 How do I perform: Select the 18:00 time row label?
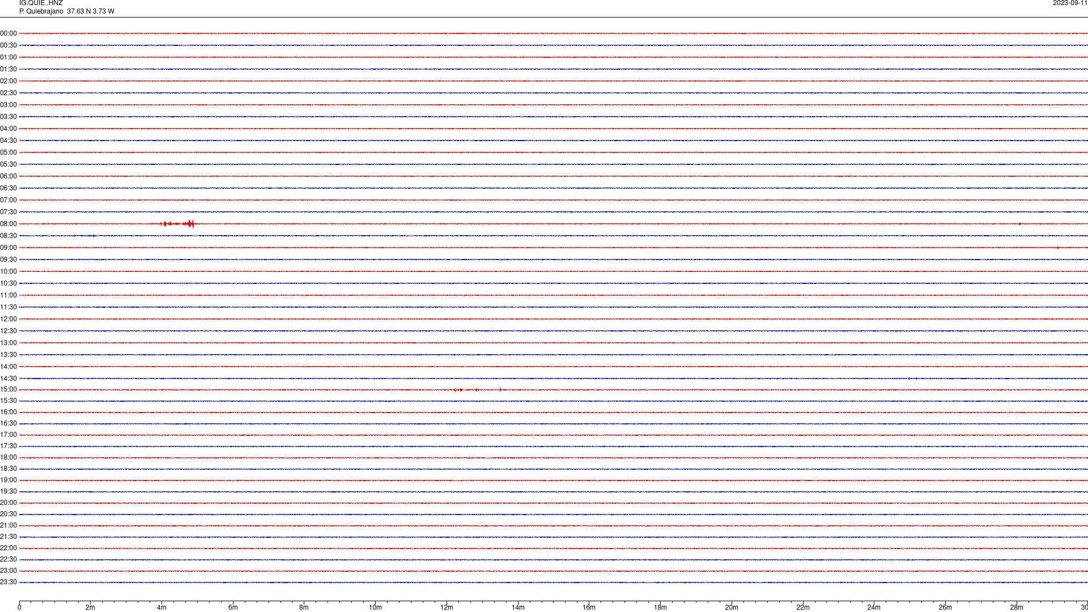(8, 457)
